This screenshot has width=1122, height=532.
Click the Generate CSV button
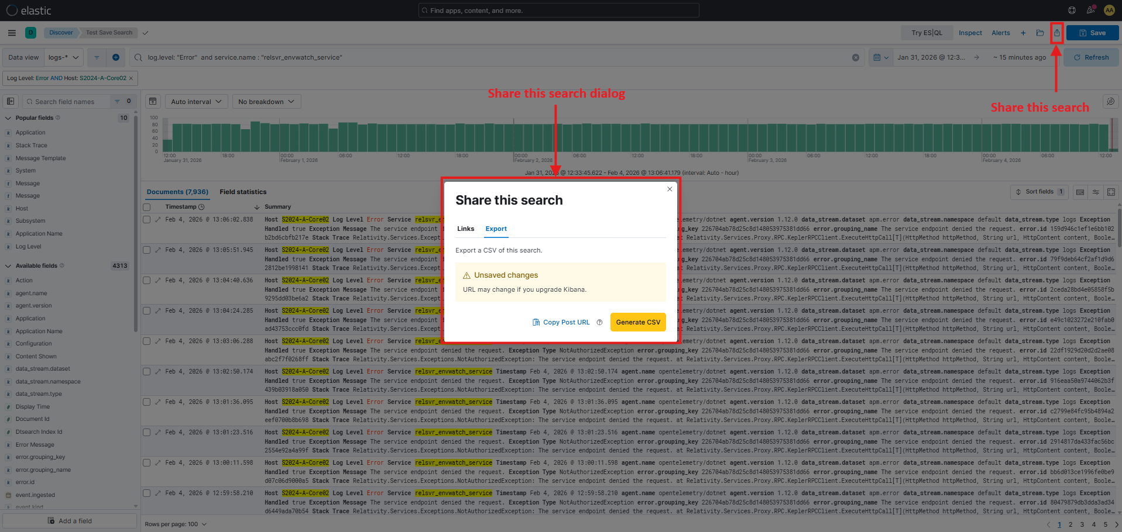tap(637, 322)
